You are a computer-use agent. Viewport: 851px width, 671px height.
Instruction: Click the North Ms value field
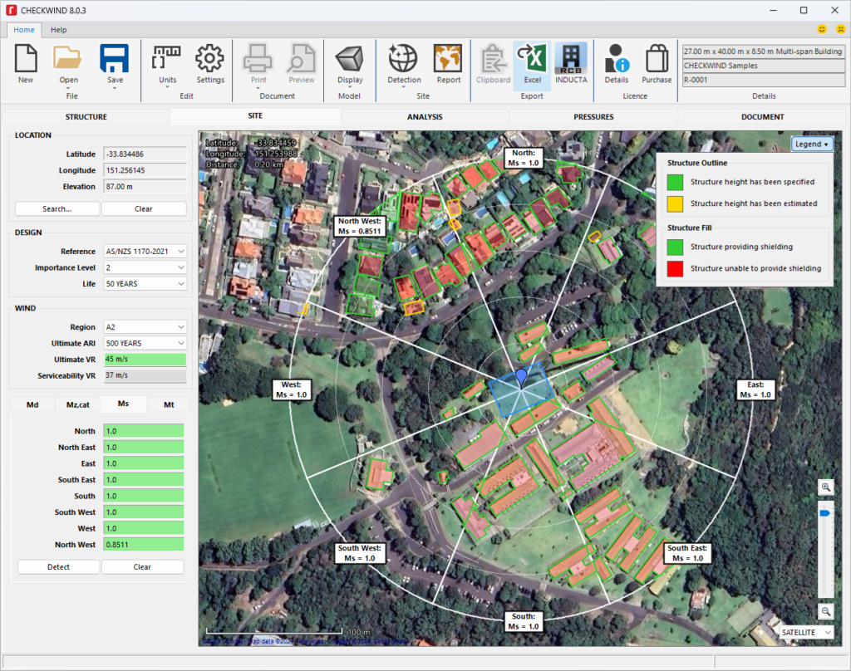[143, 431]
